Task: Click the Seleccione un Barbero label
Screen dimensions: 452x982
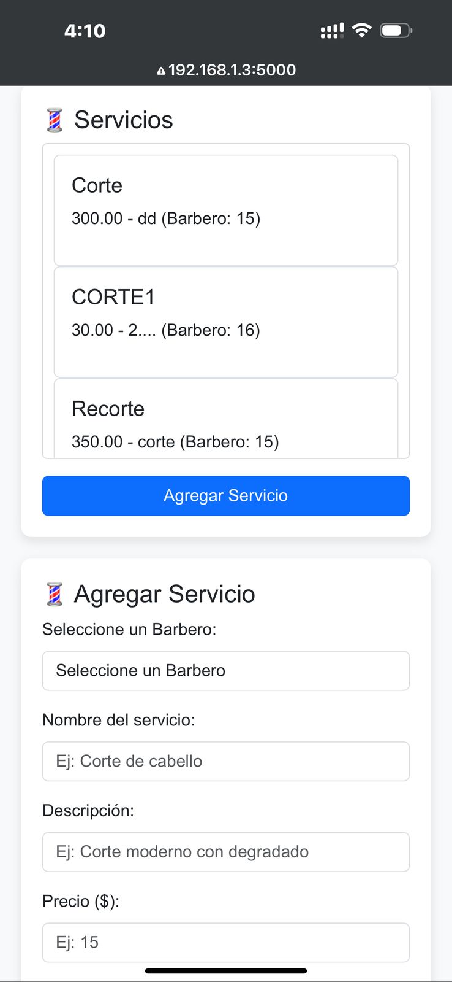Action: 129,629
